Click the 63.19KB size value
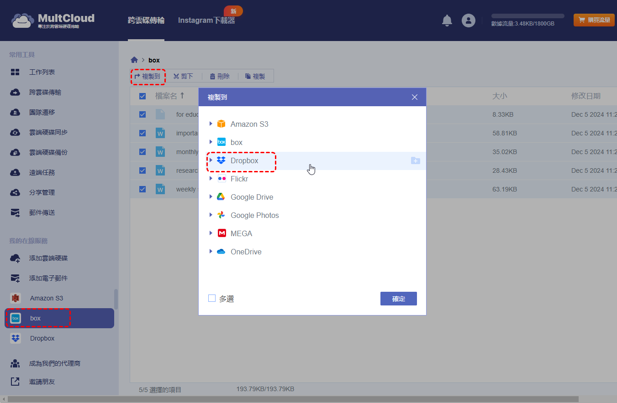Viewport: 617px width, 403px height. 505,189
